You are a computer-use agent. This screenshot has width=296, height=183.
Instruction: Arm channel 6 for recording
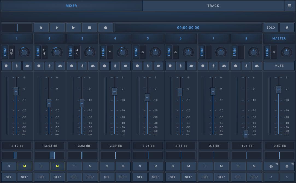[170, 66]
